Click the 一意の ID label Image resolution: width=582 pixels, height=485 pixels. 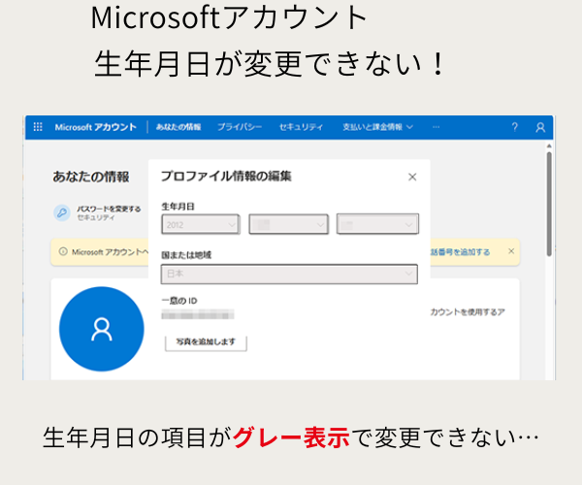pos(179,301)
